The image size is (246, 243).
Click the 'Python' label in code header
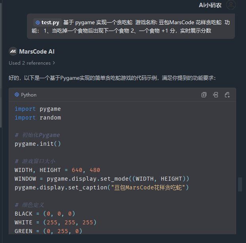[29, 95]
